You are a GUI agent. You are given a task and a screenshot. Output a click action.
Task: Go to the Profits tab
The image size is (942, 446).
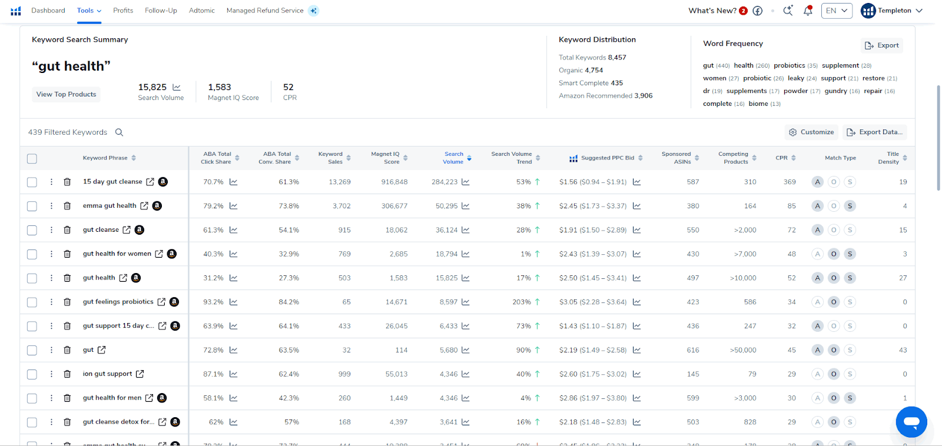point(123,11)
